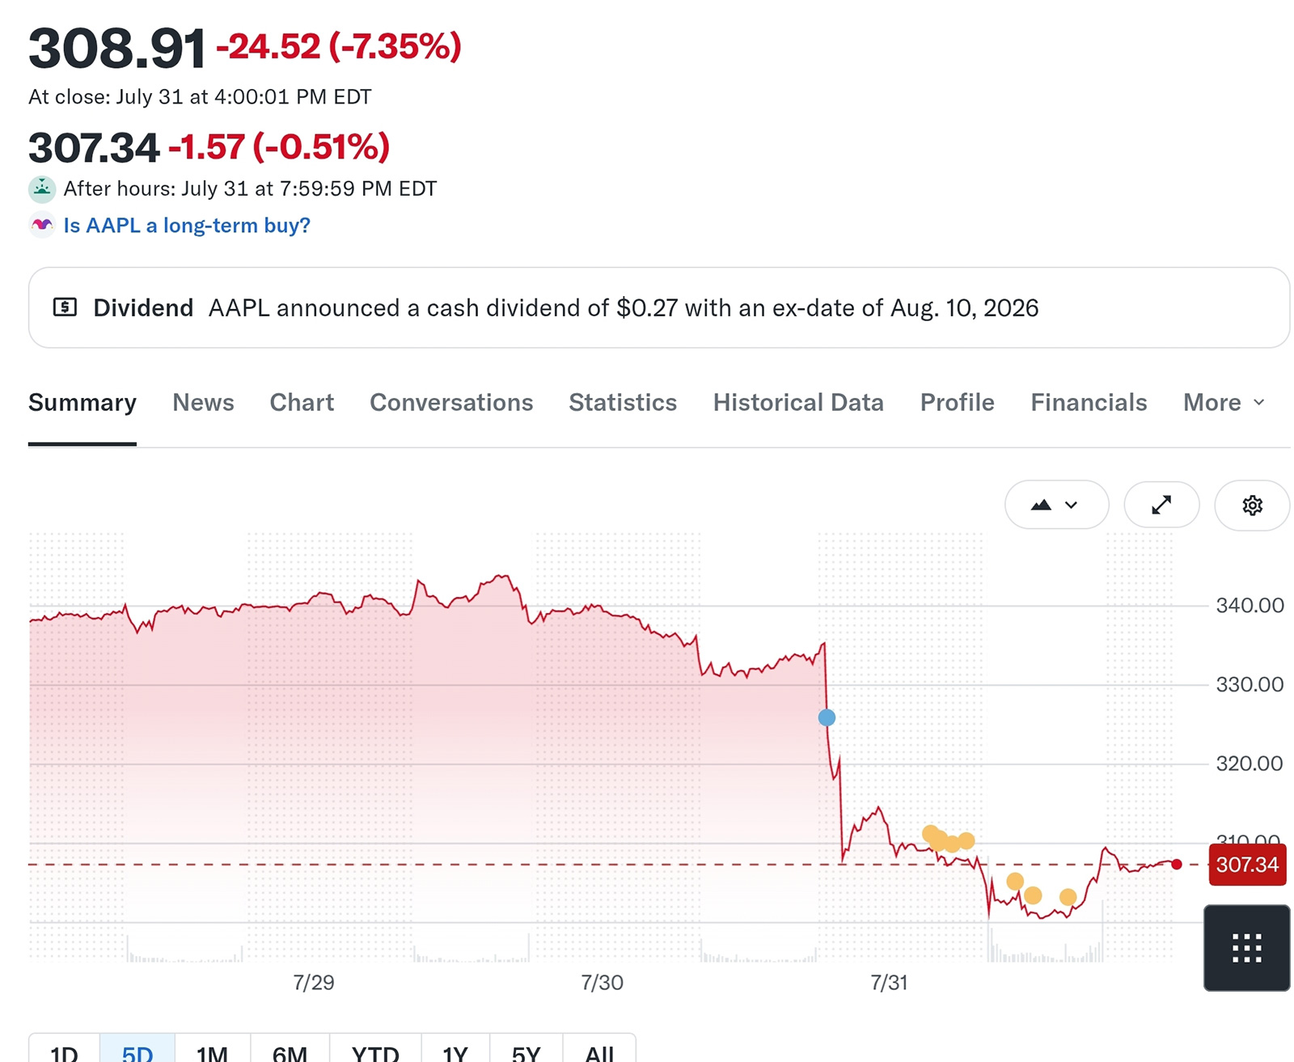The height and width of the screenshot is (1062, 1294).
Task: Click the dividend cash icon
Action: [x=65, y=307]
